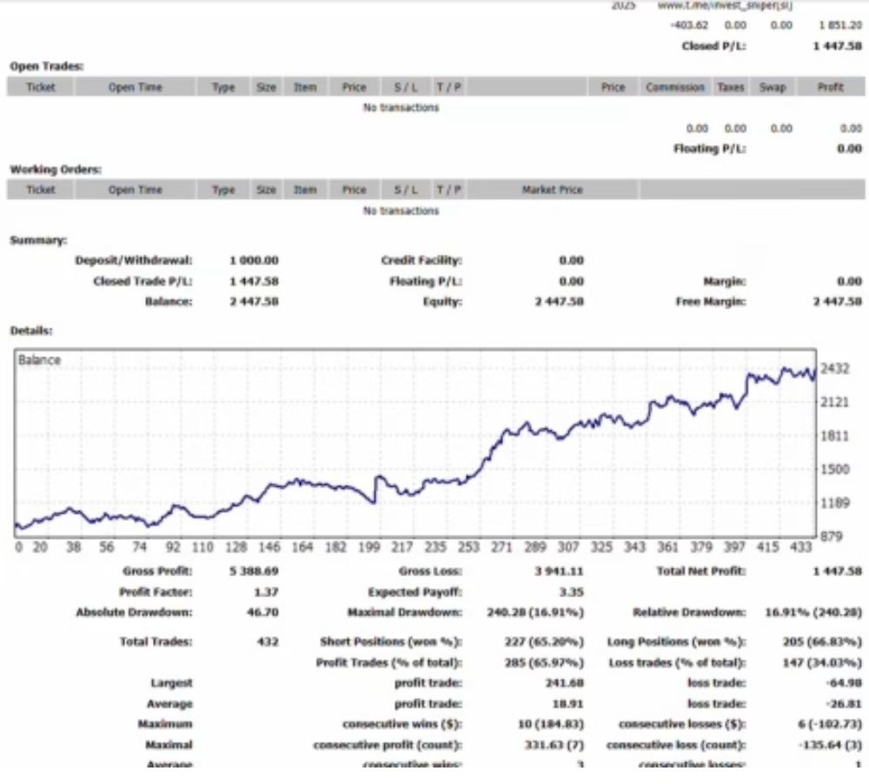Select the average loss trade value -26.81
869x784 pixels.
tap(844, 704)
